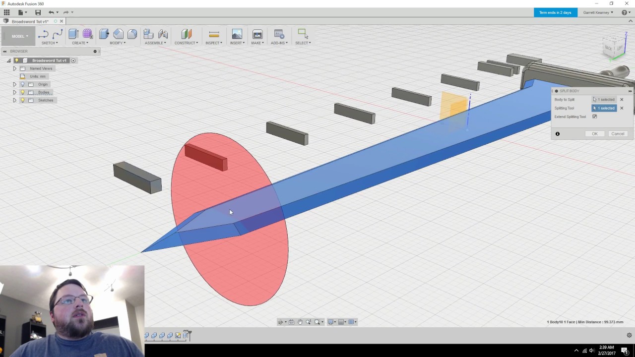Toggle visibility bulb of Sketches
This screenshot has width=635, height=357.
click(22, 100)
